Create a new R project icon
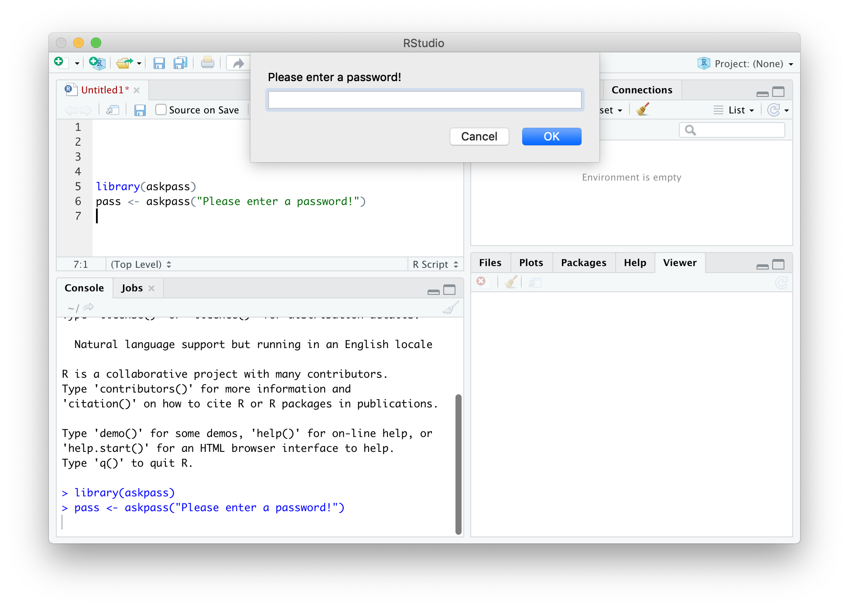The width and height of the screenshot is (849, 608). 97,63
